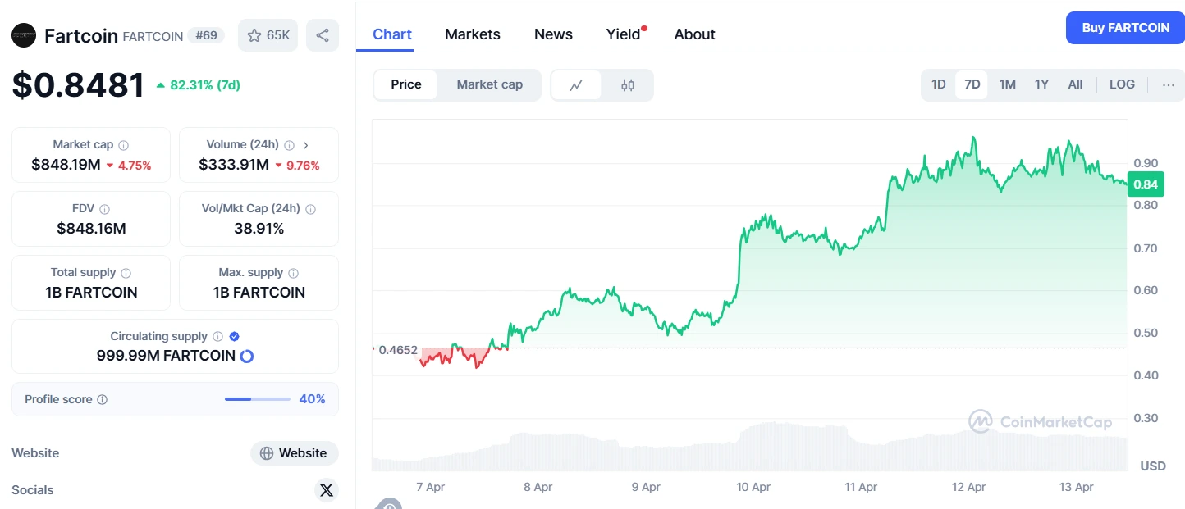Click the 10 Apr date label
Viewport: 1185px width, 509px height.
[x=753, y=487]
